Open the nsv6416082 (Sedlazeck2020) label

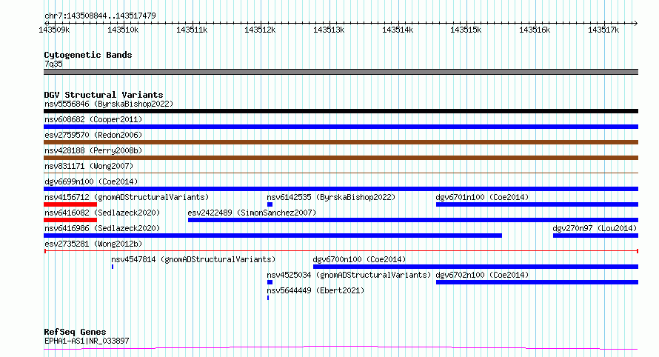click(x=102, y=213)
